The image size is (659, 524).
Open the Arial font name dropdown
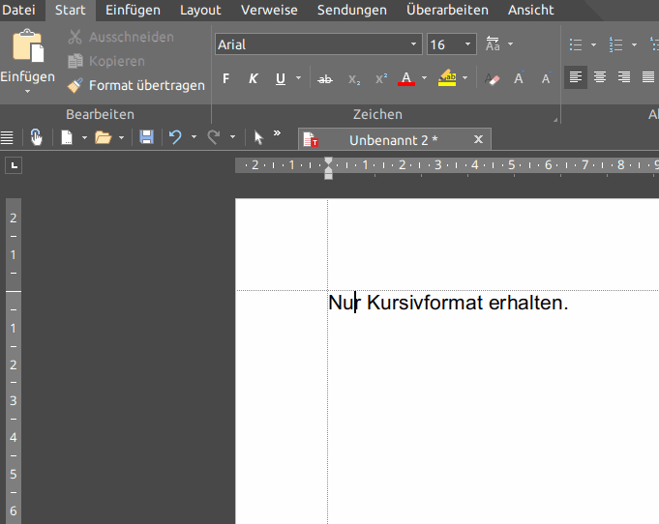click(x=413, y=44)
